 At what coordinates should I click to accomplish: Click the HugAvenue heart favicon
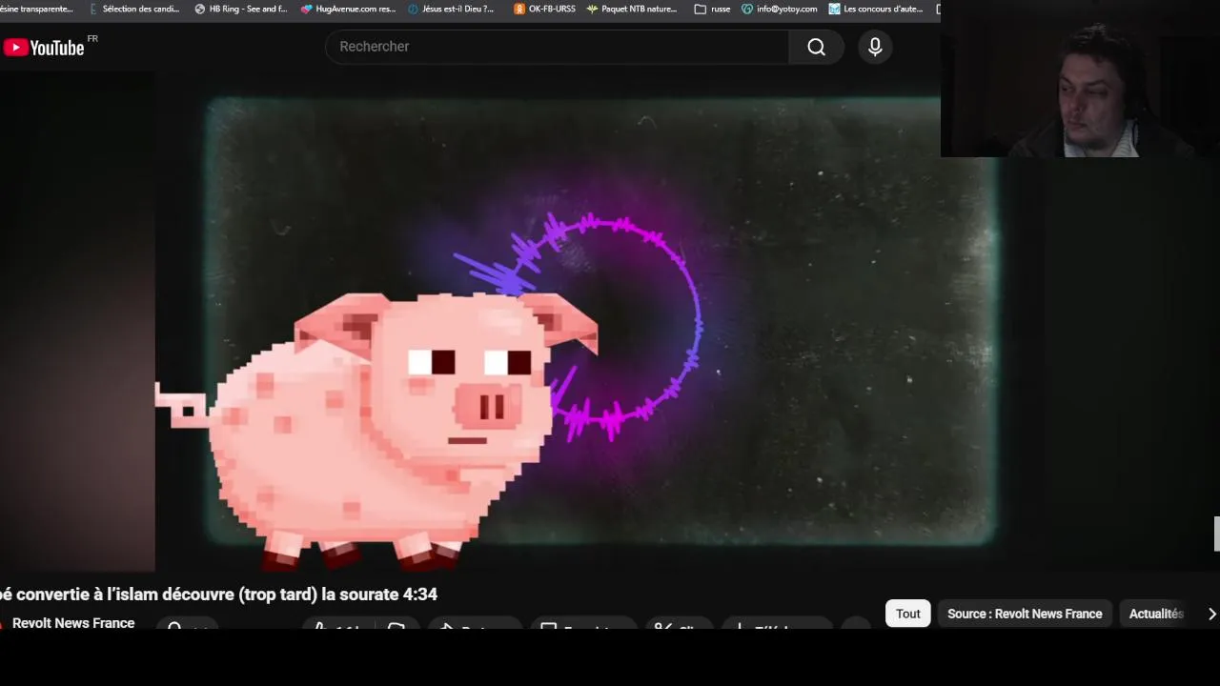(x=306, y=9)
